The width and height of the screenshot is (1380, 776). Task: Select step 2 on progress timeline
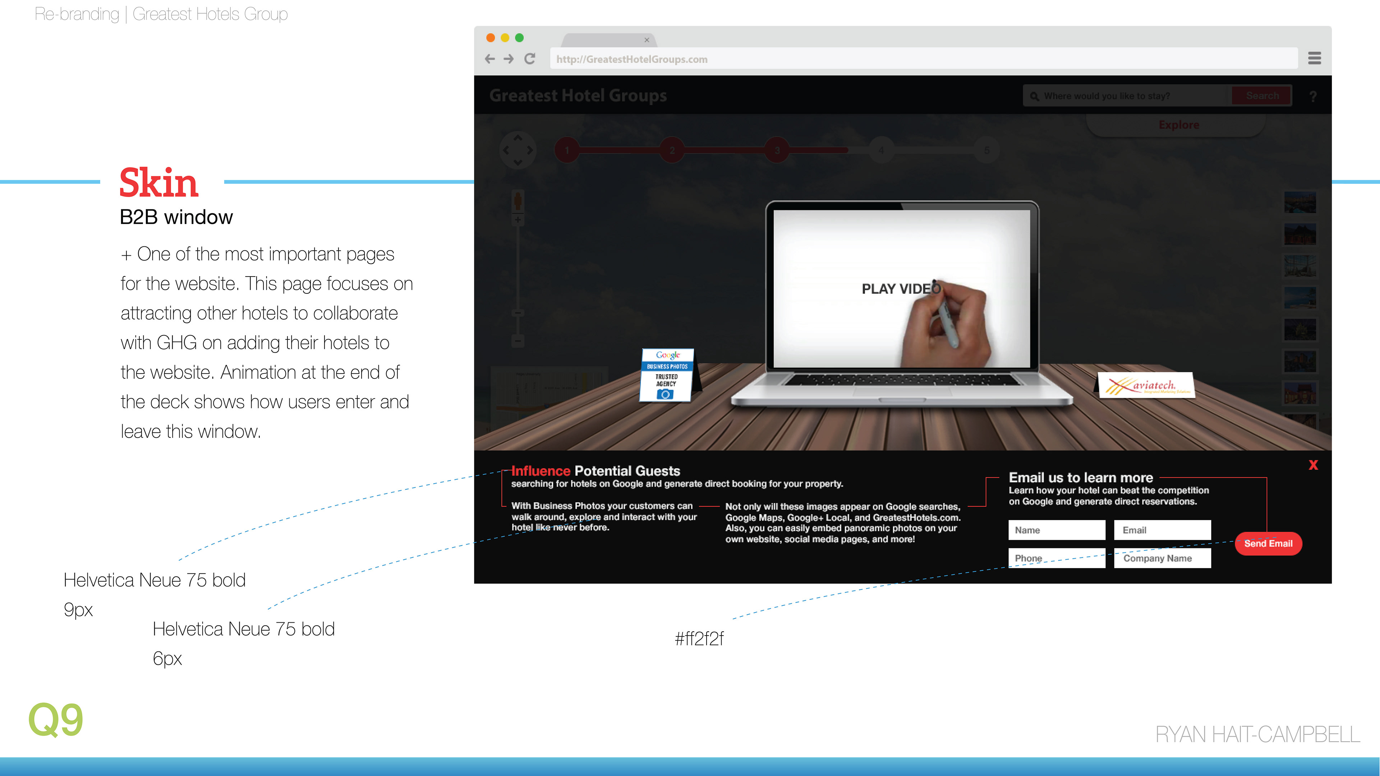[672, 150]
